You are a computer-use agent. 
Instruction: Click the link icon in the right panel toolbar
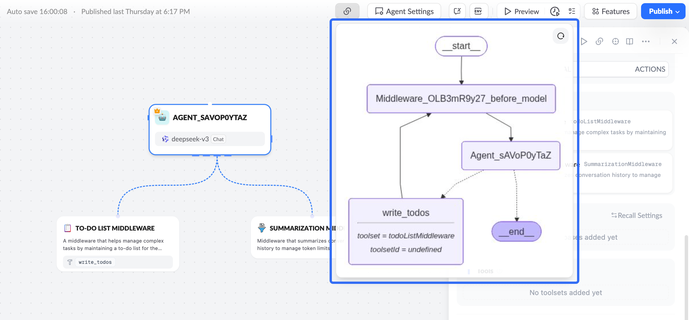599,41
